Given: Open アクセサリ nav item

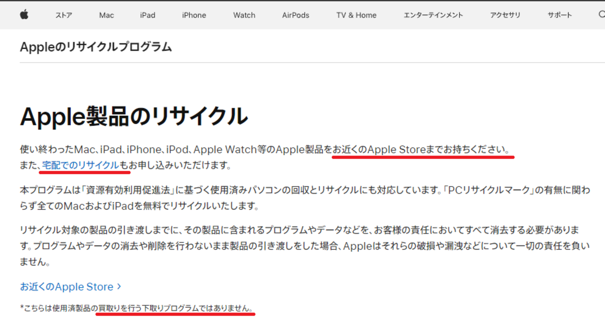Looking at the screenshot, I should click(505, 15).
